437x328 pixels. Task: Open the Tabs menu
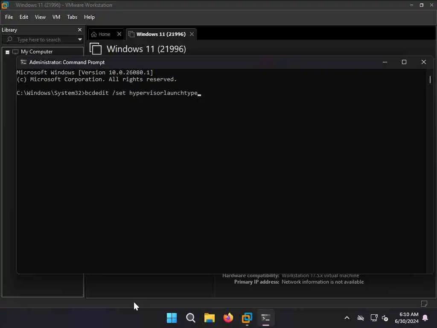(x=72, y=17)
